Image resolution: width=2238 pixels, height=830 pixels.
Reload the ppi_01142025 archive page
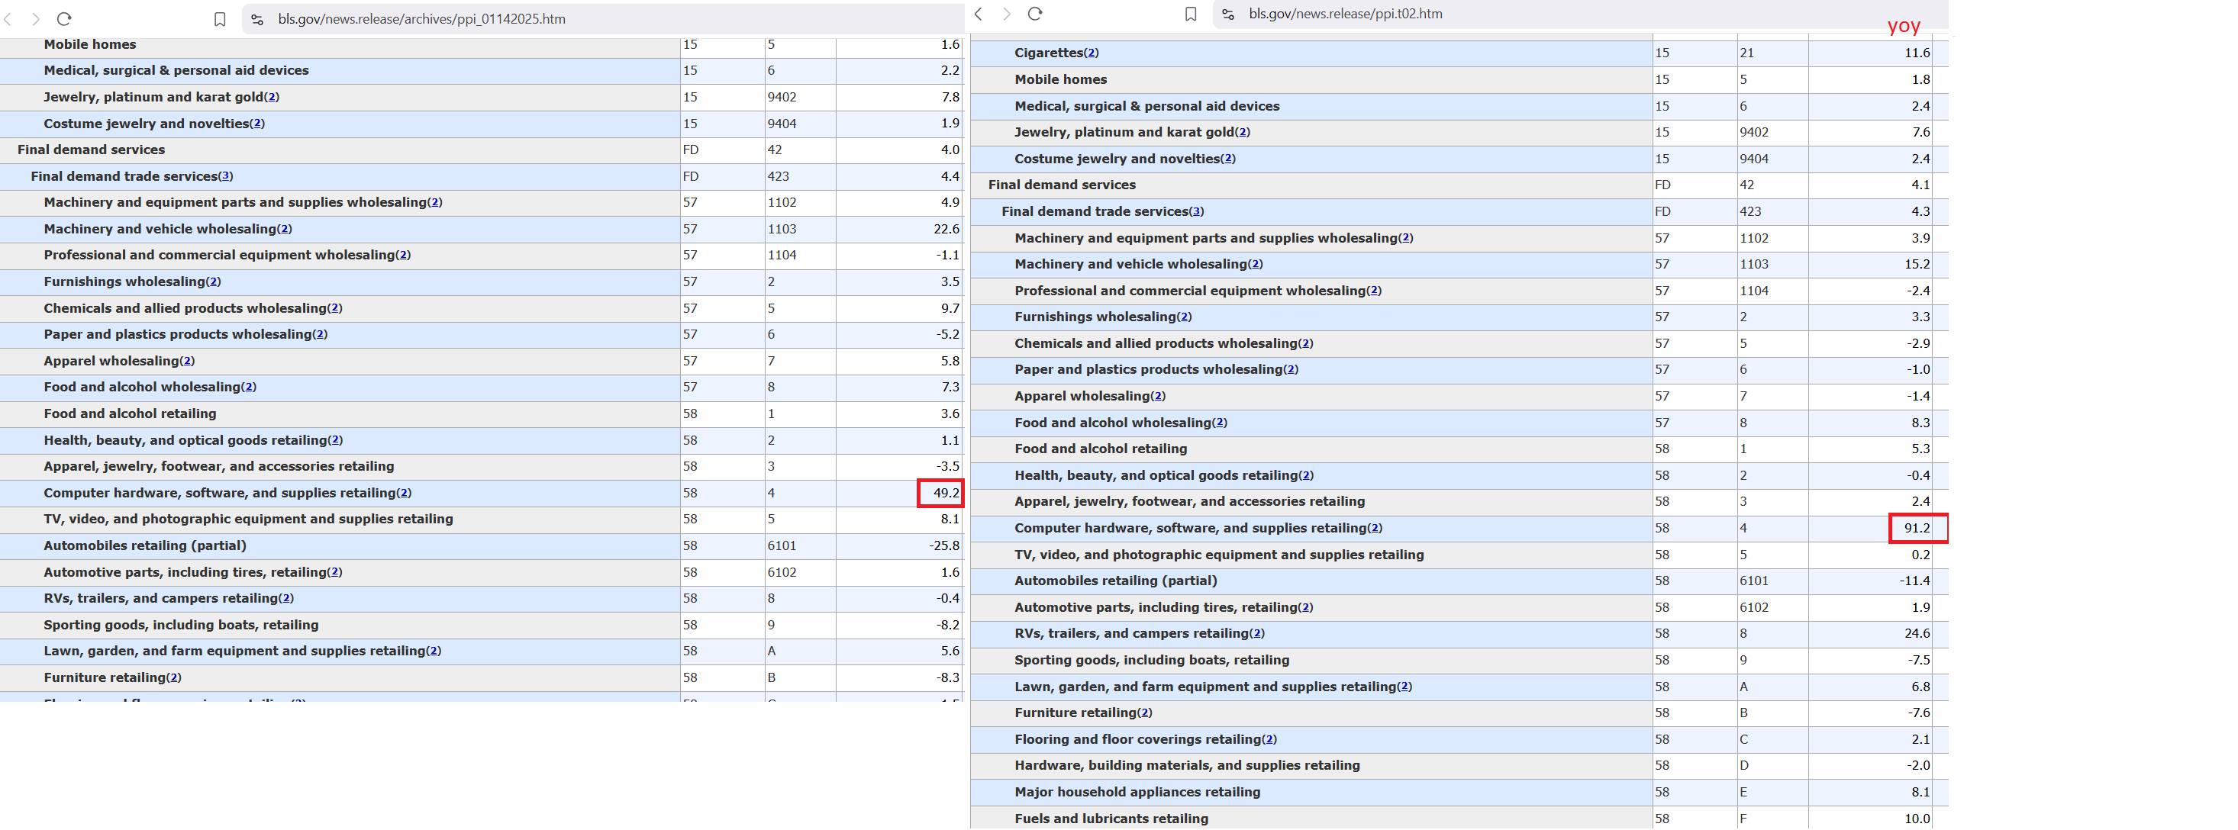[x=64, y=19]
